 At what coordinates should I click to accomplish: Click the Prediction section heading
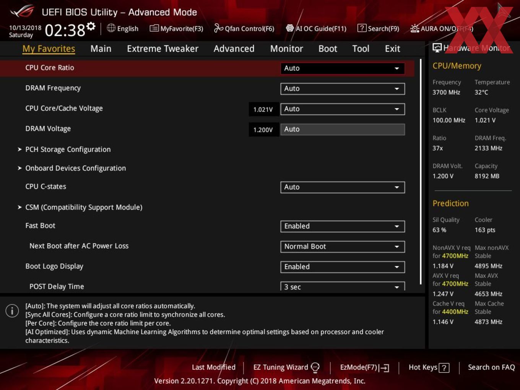[450, 203]
